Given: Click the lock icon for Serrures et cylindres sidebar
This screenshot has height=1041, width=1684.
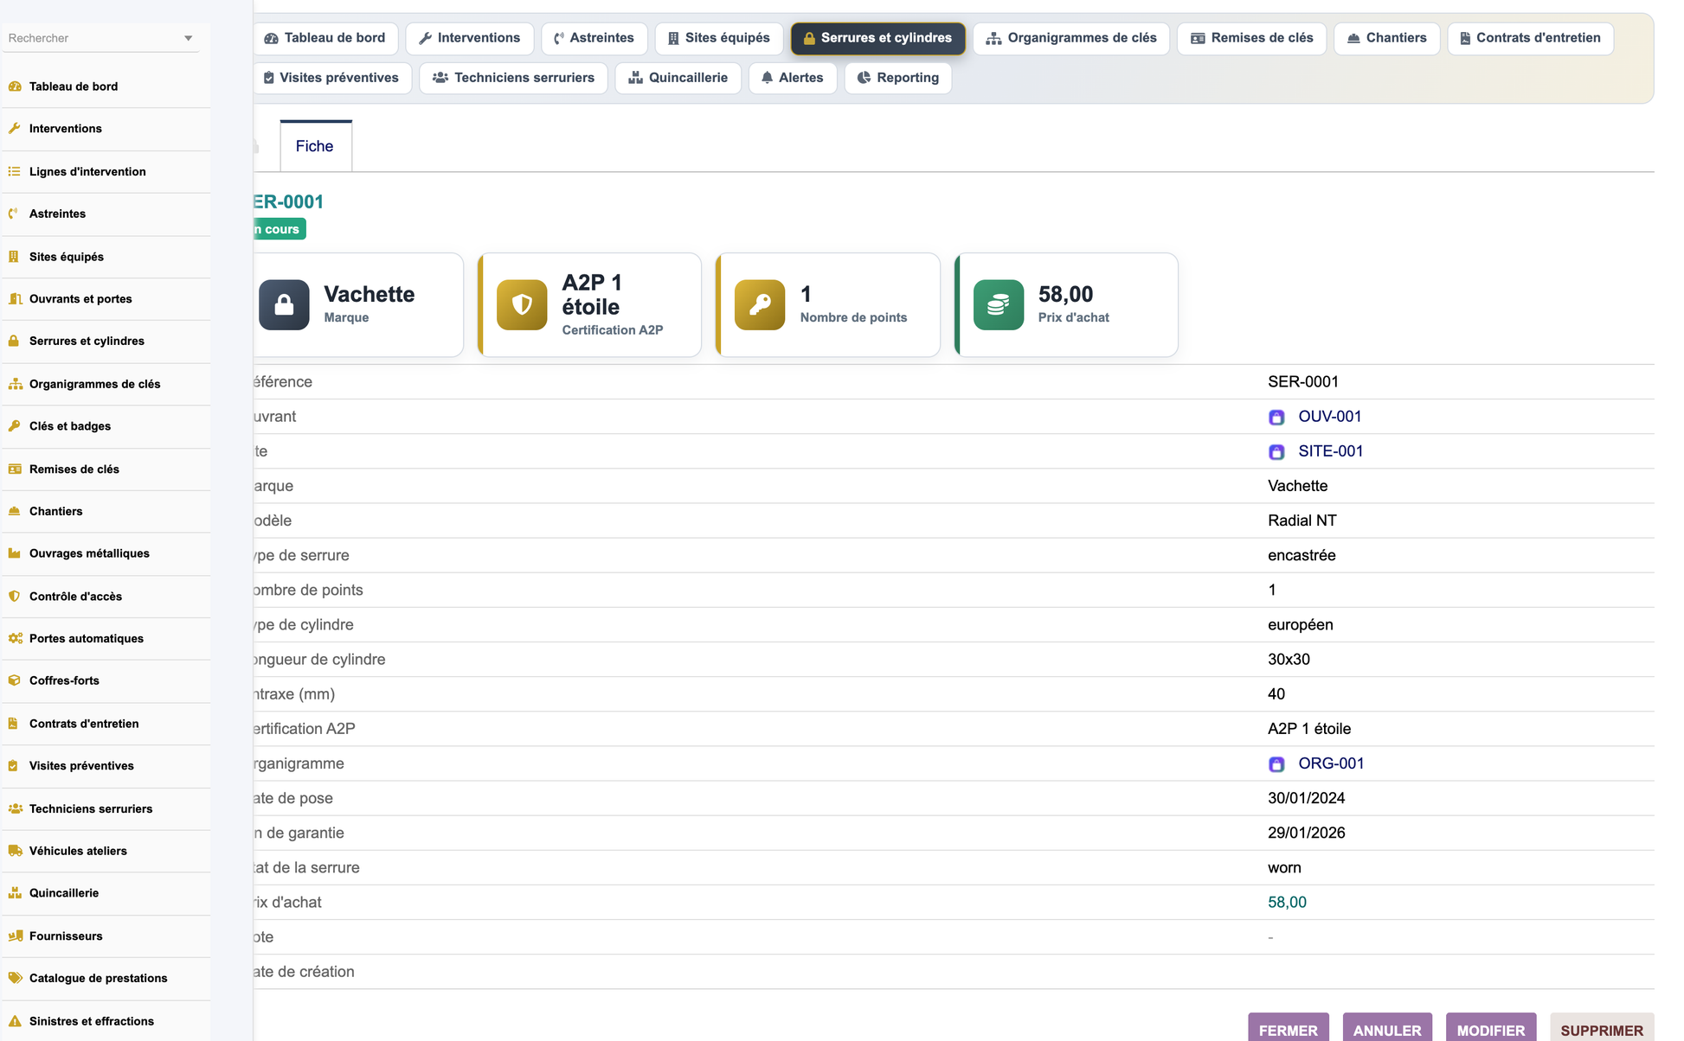Looking at the screenshot, I should pos(15,341).
